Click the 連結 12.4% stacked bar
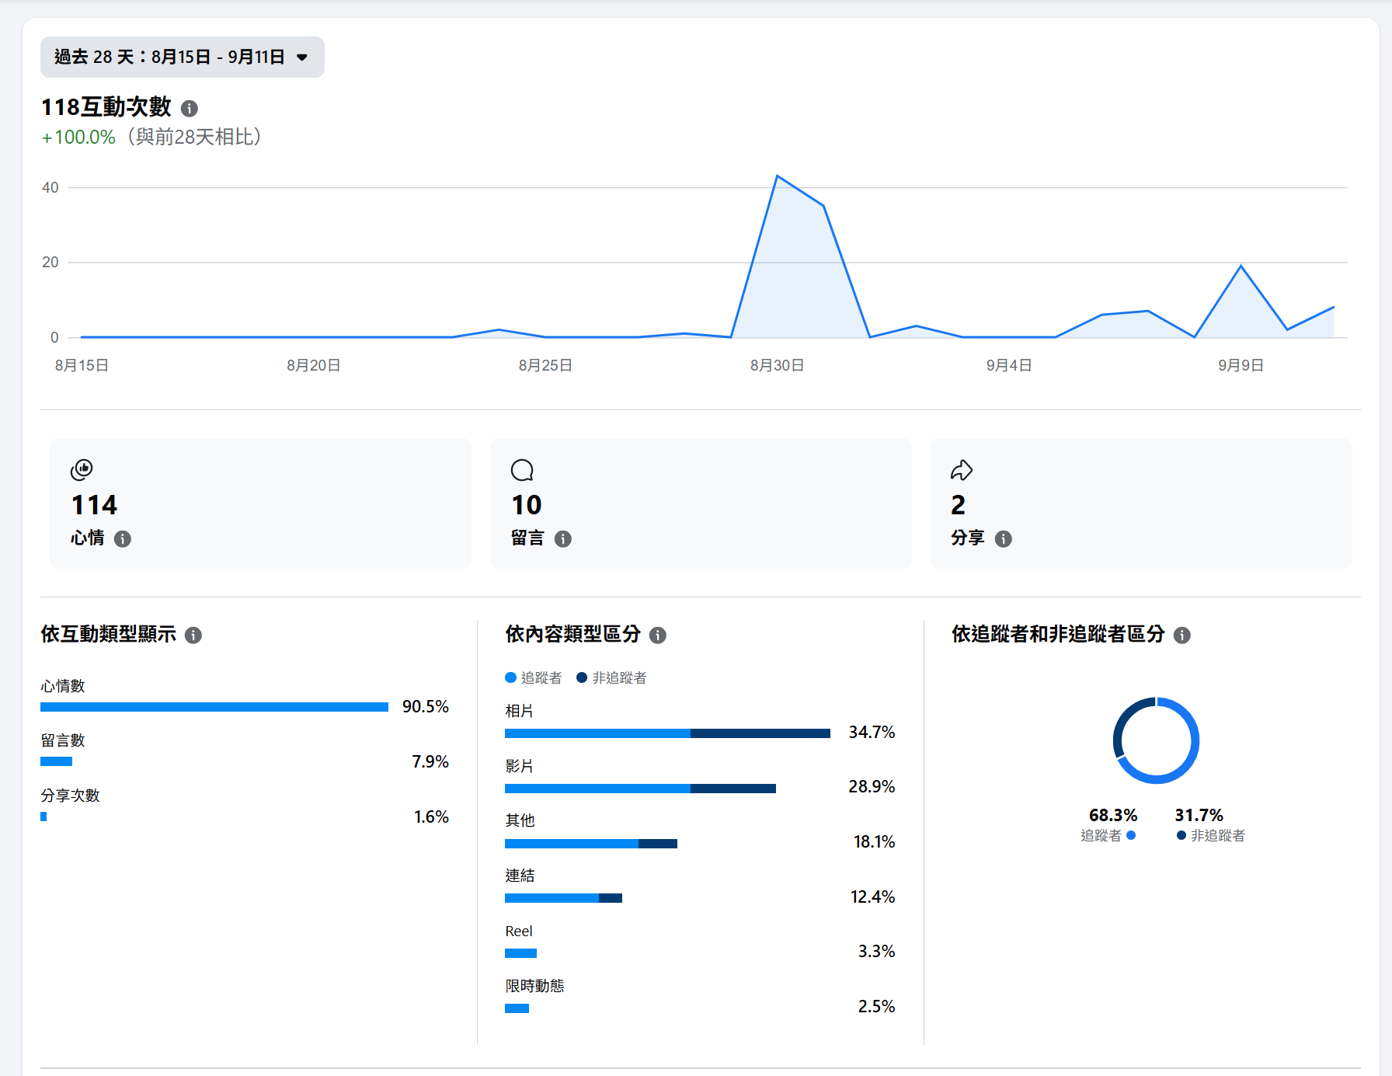This screenshot has height=1076, width=1392. click(x=563, y=898)
